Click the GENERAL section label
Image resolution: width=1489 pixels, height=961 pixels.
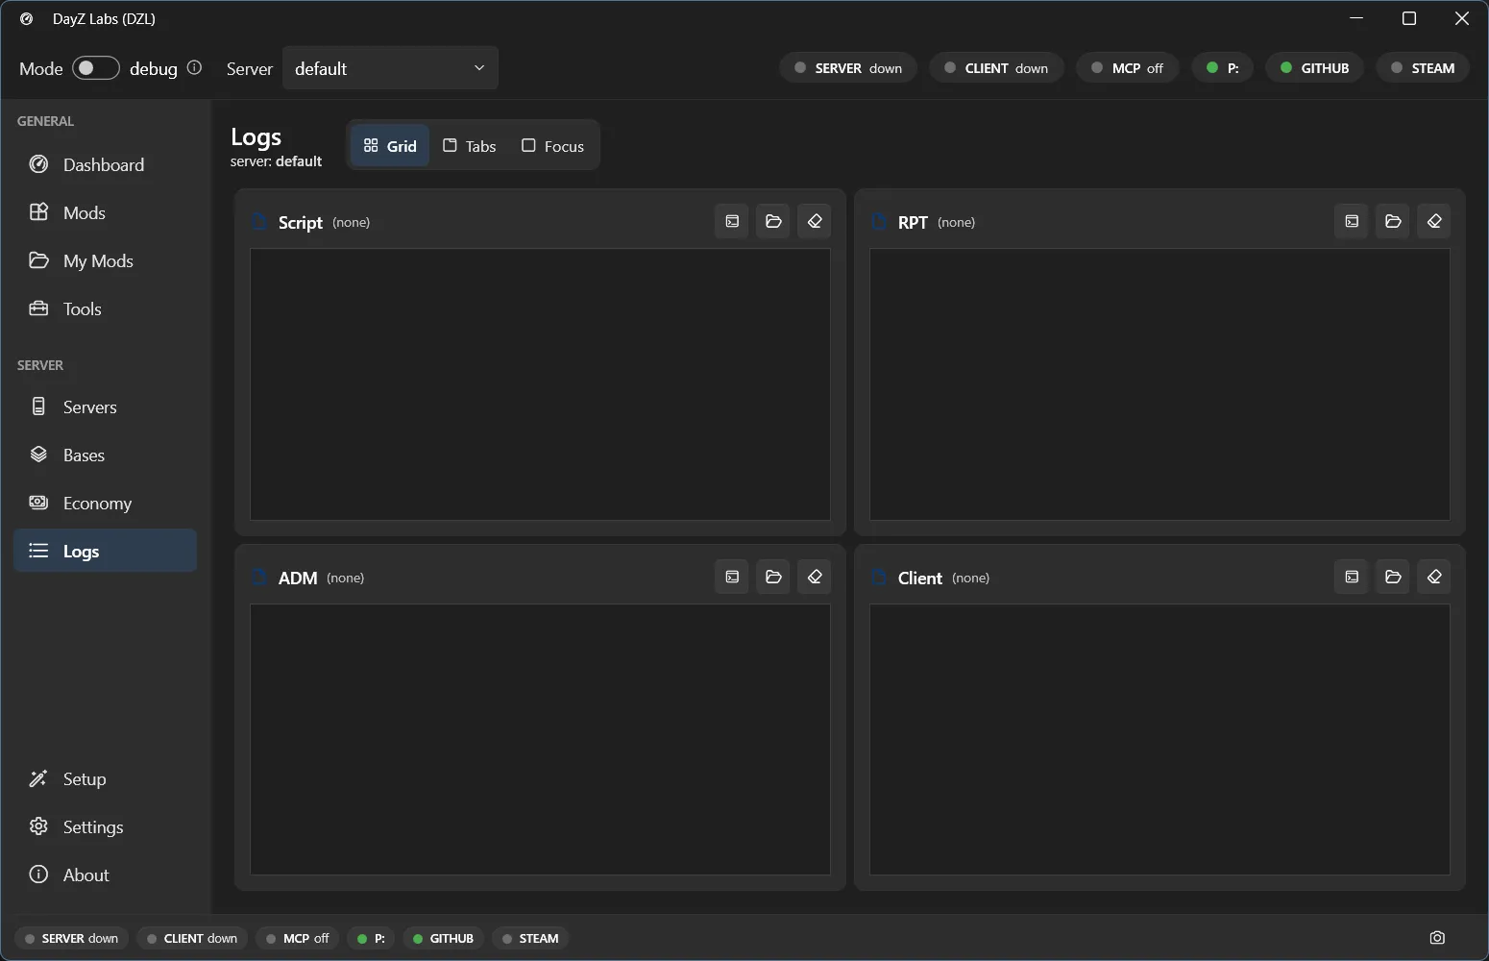click(45, 121)
